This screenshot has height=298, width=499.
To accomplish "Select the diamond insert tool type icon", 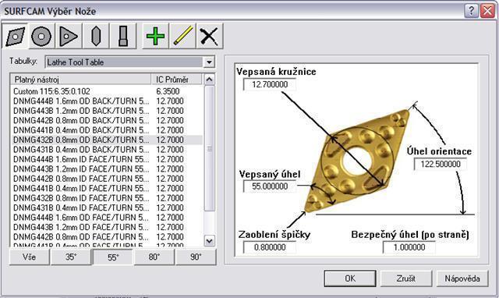I will [15, 36].
